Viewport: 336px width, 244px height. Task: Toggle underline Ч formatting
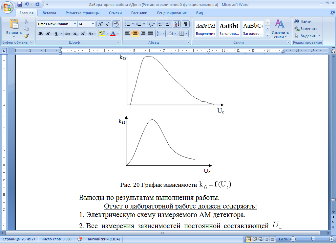56,34
